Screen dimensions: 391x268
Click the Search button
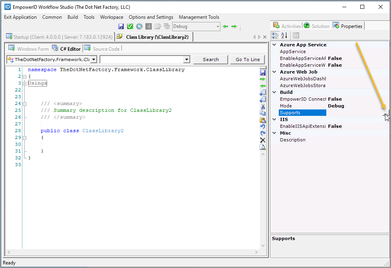coord(210,60)
